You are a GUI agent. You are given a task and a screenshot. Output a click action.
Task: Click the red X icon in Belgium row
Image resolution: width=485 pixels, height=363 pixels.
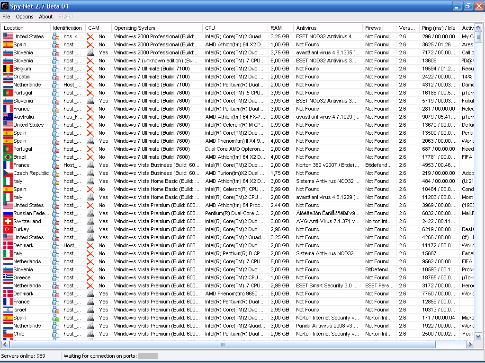(x=90, y=69)
